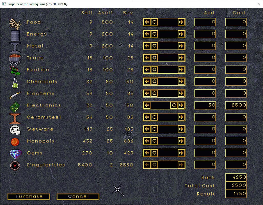Click the Electronics Amt field
Viewport: 263px width, 205px height.
(205, 105)
